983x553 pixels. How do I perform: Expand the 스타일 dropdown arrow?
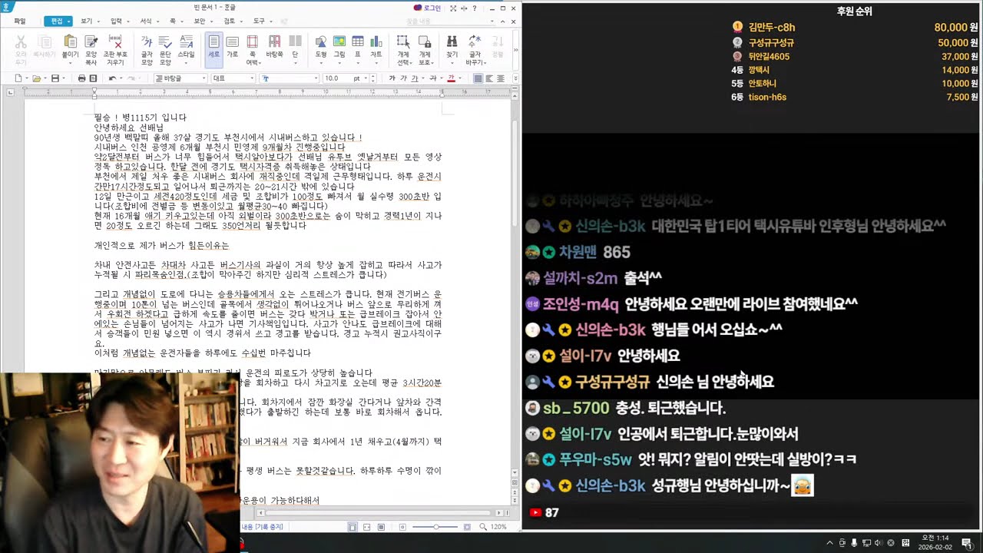click(x=186, y=61)
